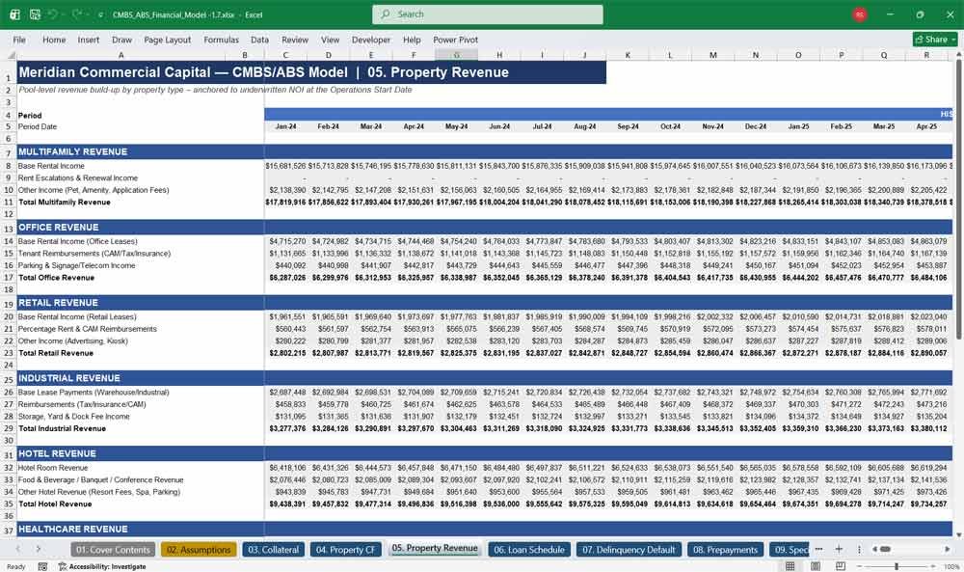Select row 11 header
The width and height of the screenshot is (964, 572).
(x=9, y=203)
